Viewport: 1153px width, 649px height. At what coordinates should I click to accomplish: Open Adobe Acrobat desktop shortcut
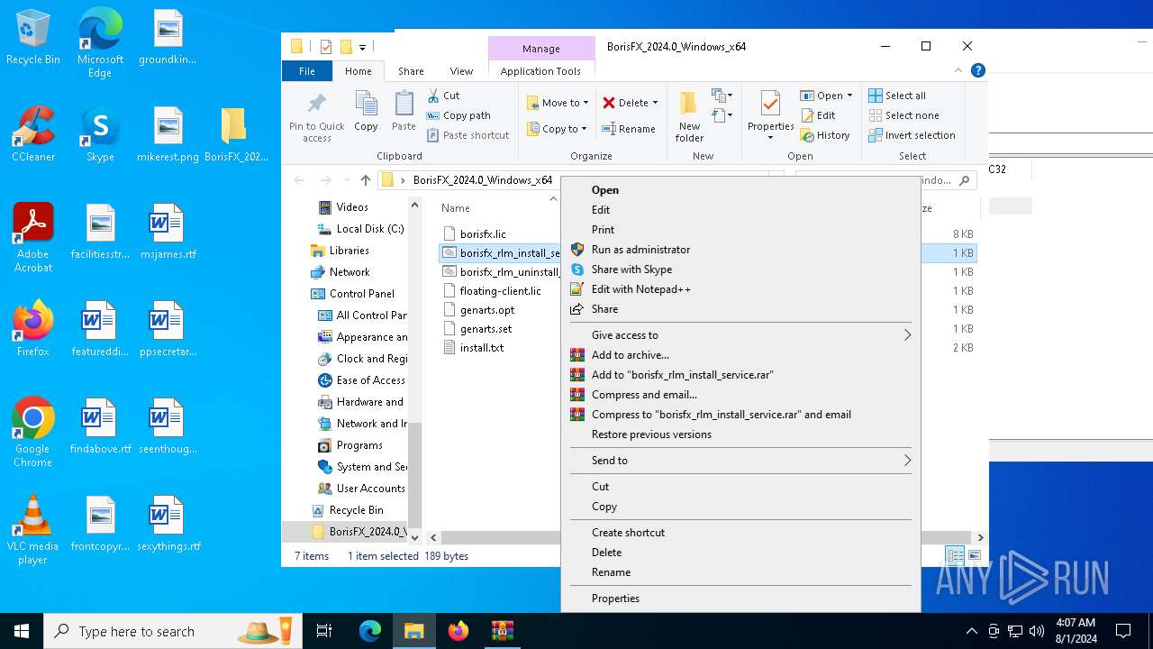(x=33, y=238)
